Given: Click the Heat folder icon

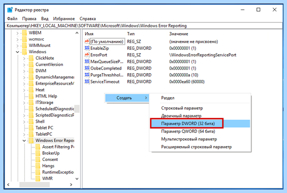Looking at the screenshot, I should [31, 90].
